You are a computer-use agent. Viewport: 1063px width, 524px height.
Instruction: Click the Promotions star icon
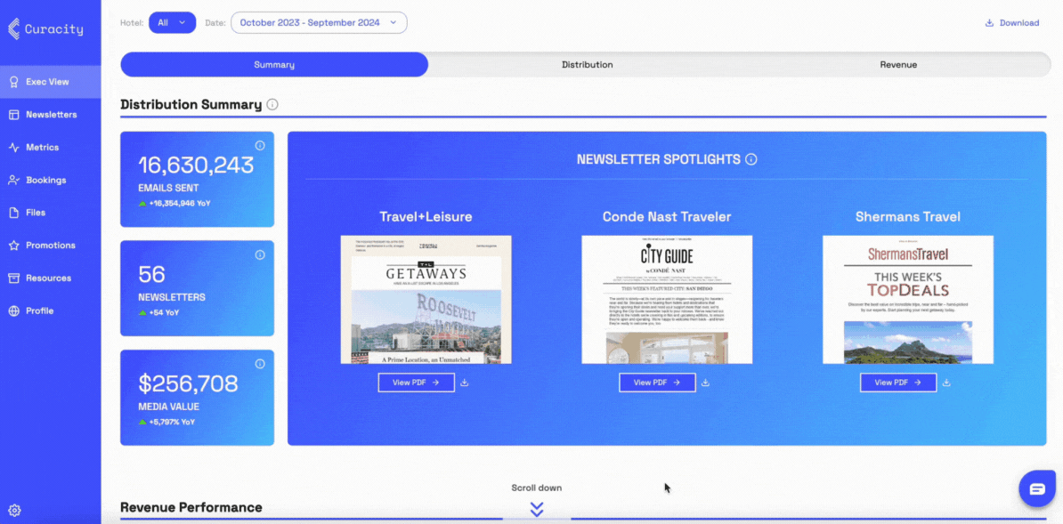tap(13, 246)
